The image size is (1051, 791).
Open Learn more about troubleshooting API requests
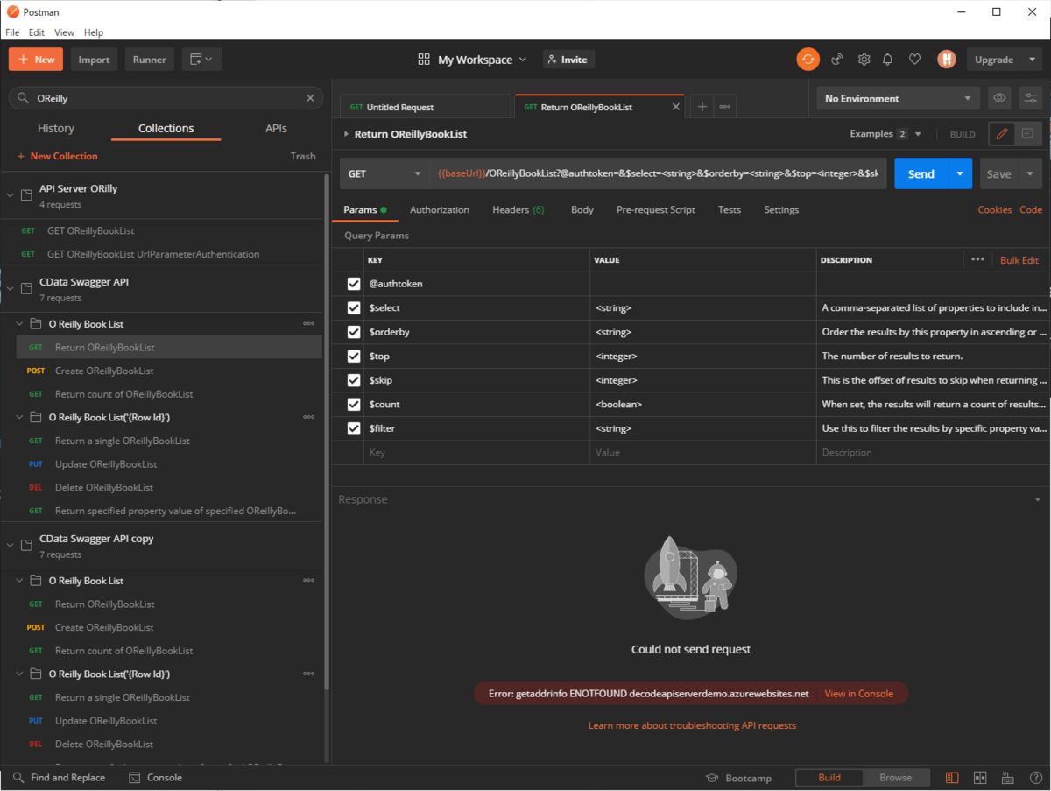[x=692, y=725]
